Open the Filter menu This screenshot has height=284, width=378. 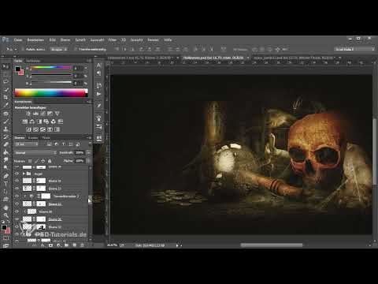click(x=113, y=40)
